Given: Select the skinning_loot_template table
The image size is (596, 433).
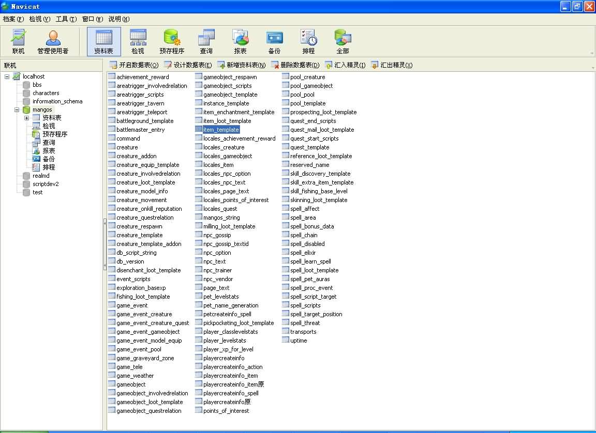Looking at the screenshot, I should click(319, 200).
